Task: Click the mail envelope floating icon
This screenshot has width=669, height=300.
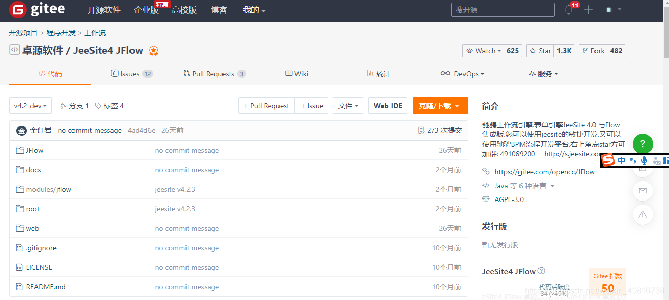Action: point(642,191)
